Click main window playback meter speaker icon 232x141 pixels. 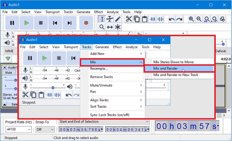click(x=8, y=43)
